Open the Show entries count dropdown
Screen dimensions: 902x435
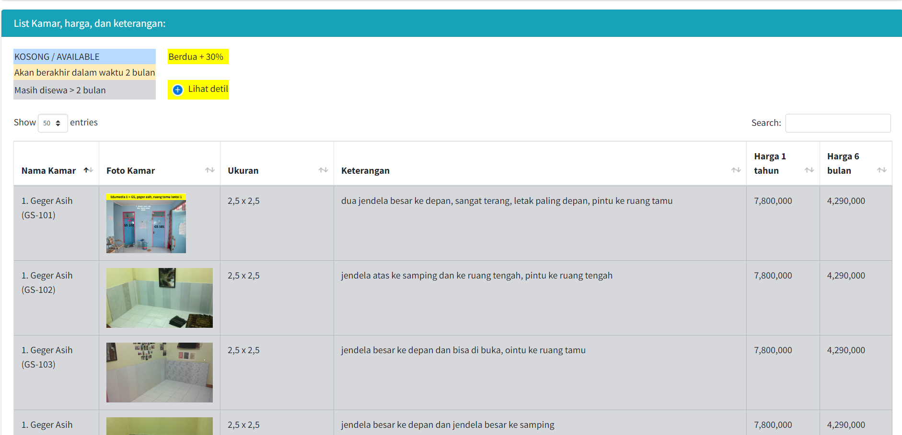click(x=53, y=123)
